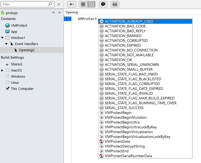Viewport: 201px width, 163px height.
Task: Select SERIAL_STATE_FLAG_RUNNING_TIME_OVER entry
Action: [x=145, y=103]
